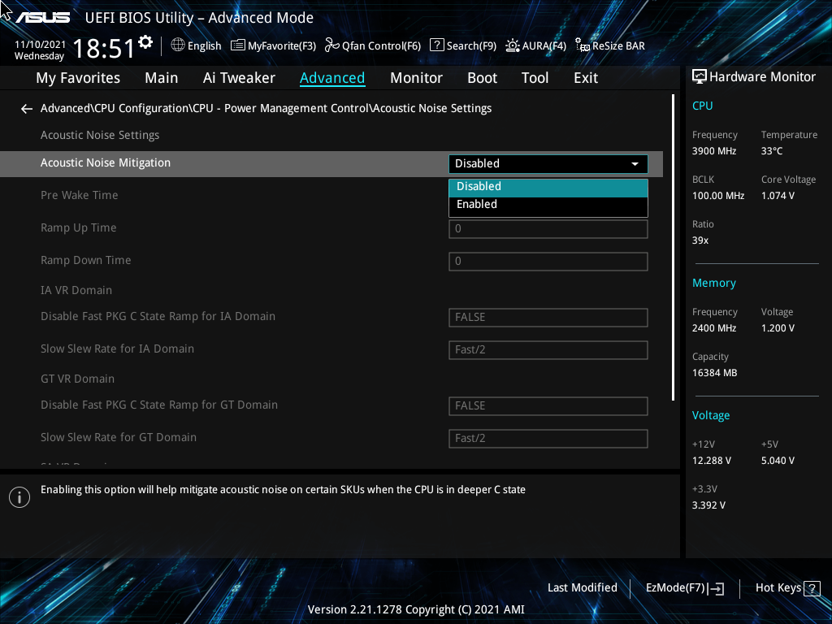Switch to the Monitor tab
Image resolution: width=832 pixels, height=624 pixels.
(x=416, y=78)
